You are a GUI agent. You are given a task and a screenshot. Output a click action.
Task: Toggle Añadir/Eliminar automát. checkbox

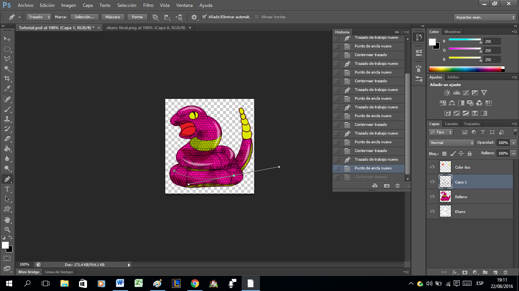204,17
